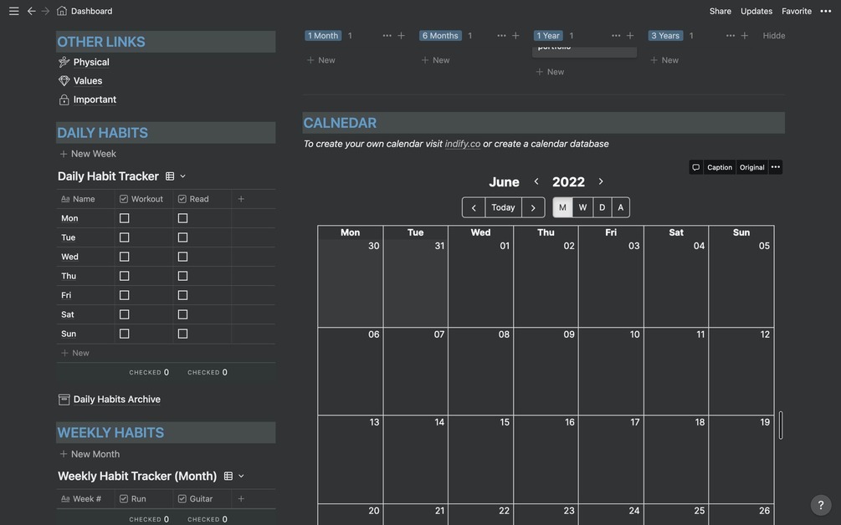Check the Workout box for Sat

125,314
